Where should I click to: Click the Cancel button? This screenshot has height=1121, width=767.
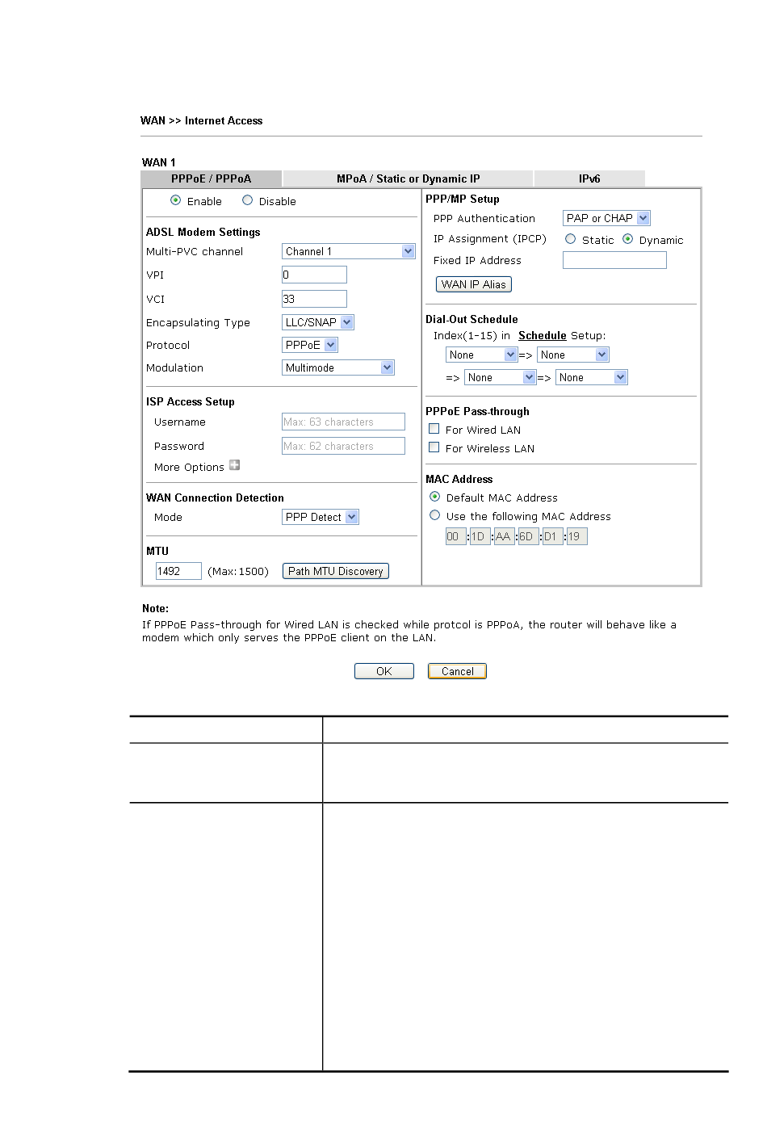point(457,671)
